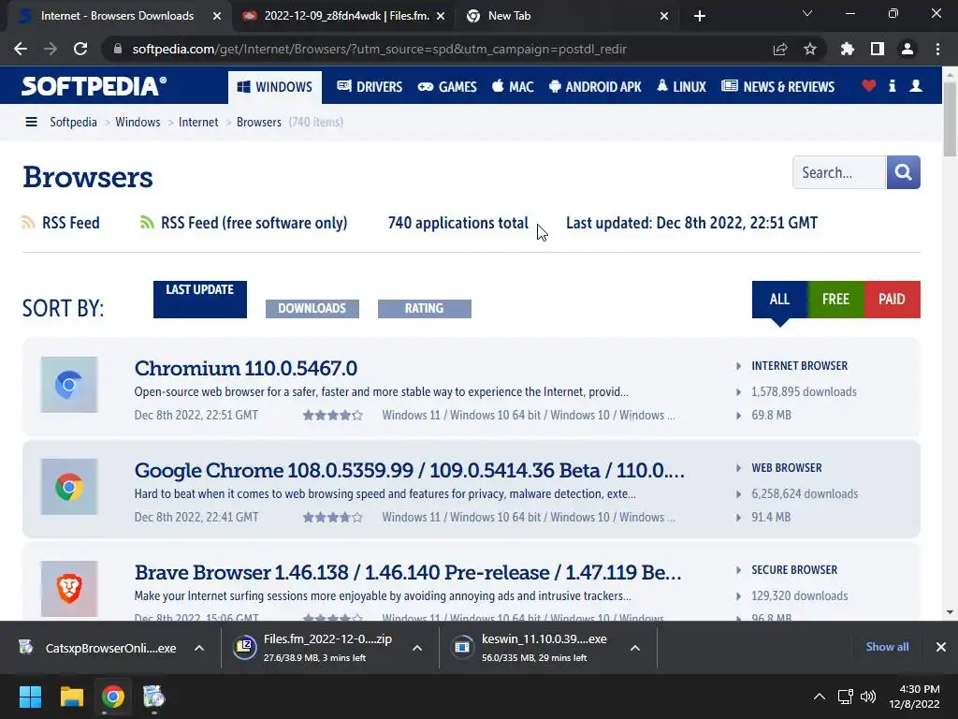Click the share page icon in address bar

click(x=780, y=49)
